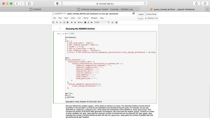
Task: Click the Logout button
Action: tap(141, 14)
